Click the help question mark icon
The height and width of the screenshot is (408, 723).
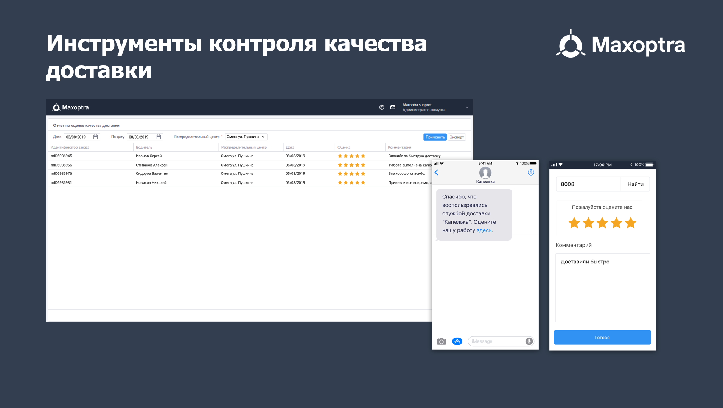(x=382, y=107)
